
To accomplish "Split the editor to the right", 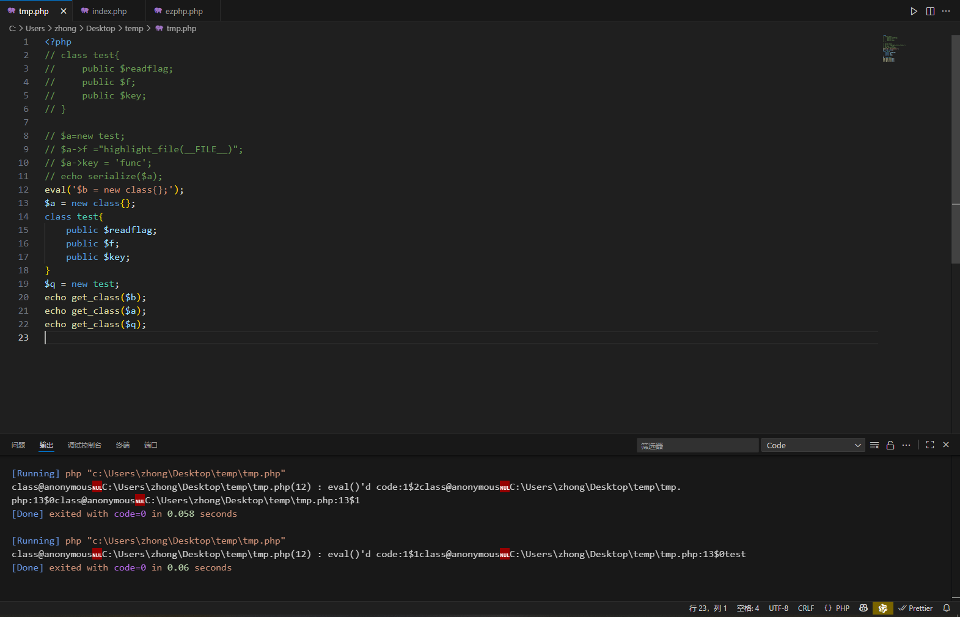I will (930, 11).
